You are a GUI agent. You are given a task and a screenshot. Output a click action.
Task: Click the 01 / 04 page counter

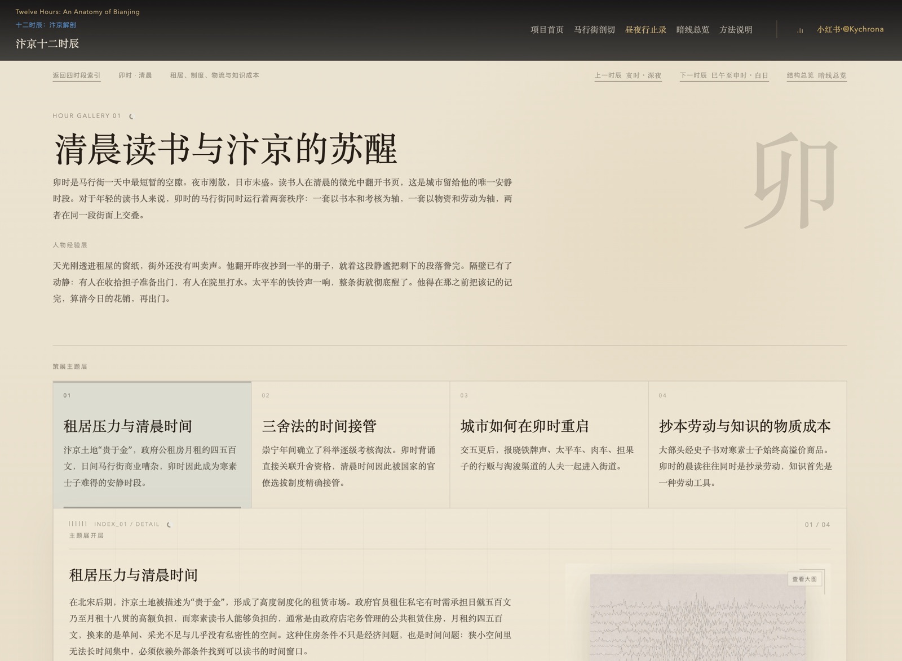(817, 525)
